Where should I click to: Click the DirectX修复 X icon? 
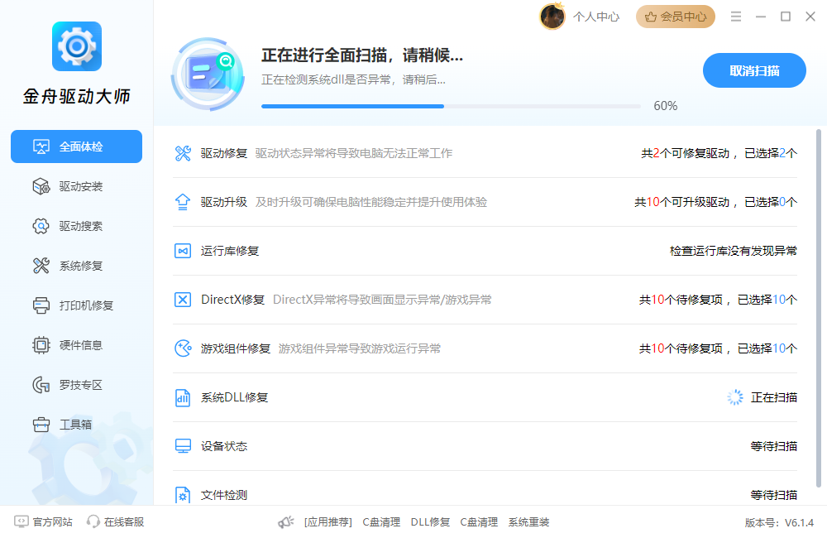[x=183, y=300]
